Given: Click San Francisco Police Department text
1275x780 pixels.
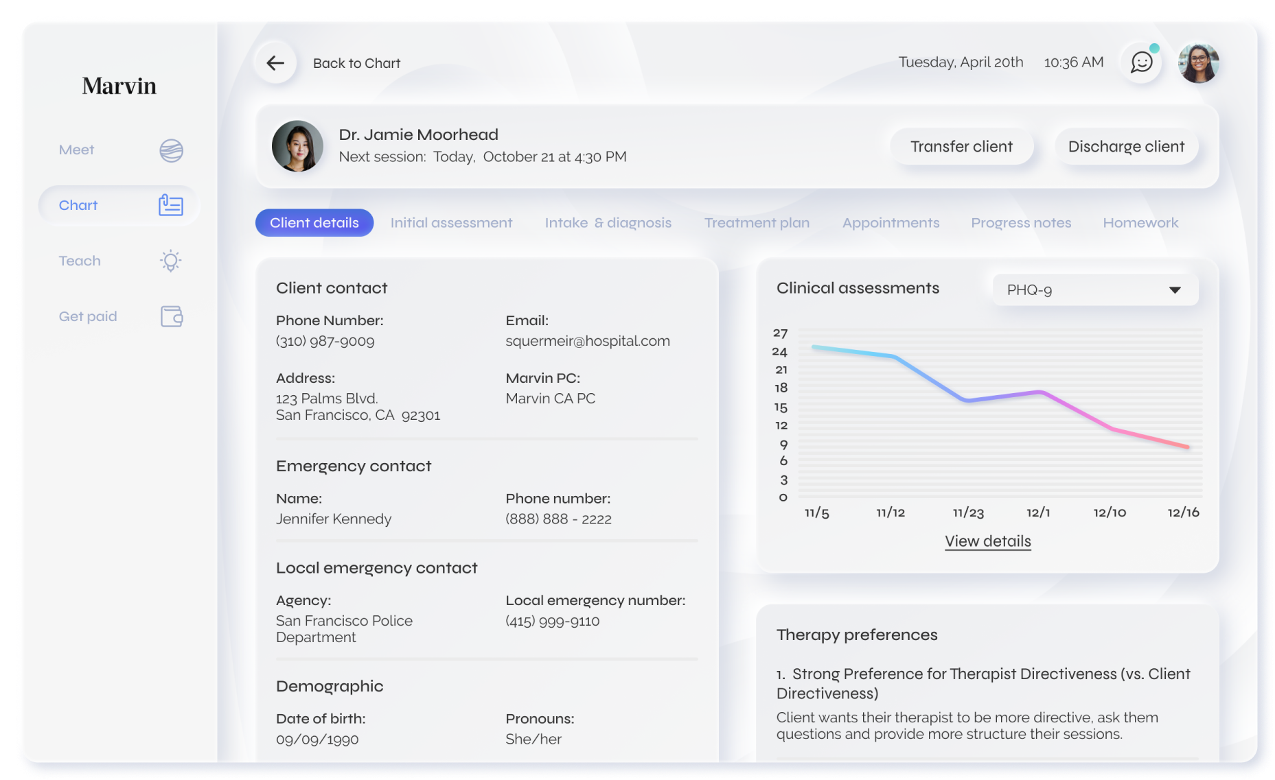Looking at the screenshot, I should coord(344,629).
